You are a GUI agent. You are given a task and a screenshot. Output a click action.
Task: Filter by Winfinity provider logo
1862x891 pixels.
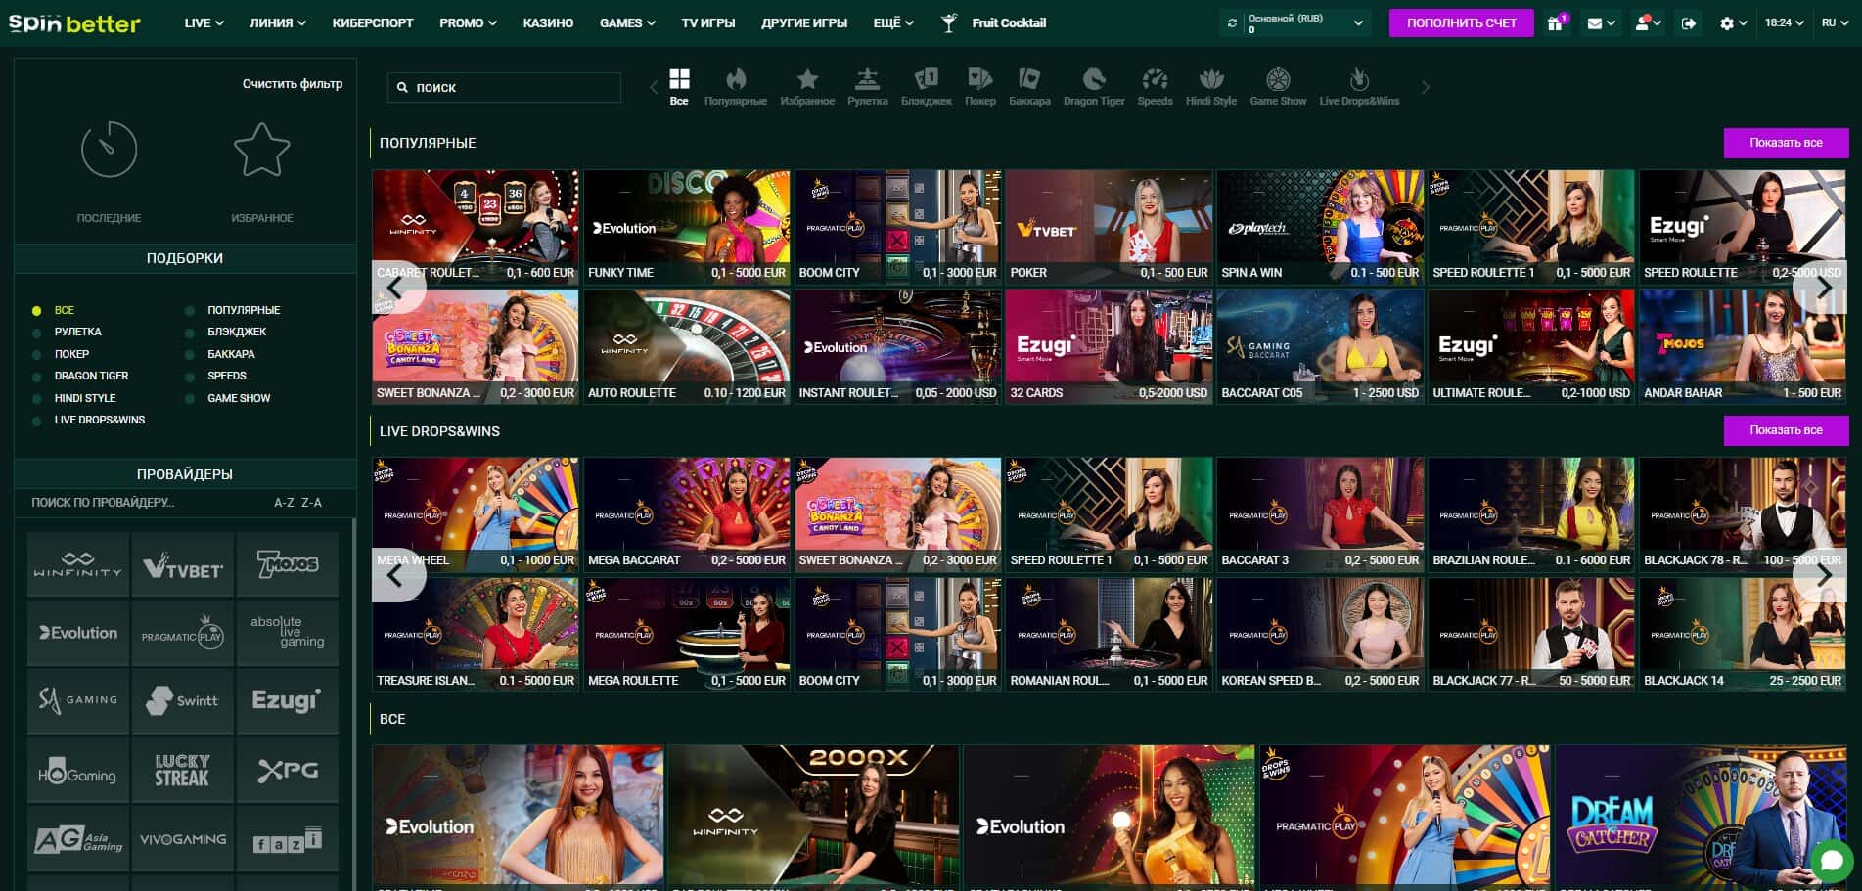point(78,564)
